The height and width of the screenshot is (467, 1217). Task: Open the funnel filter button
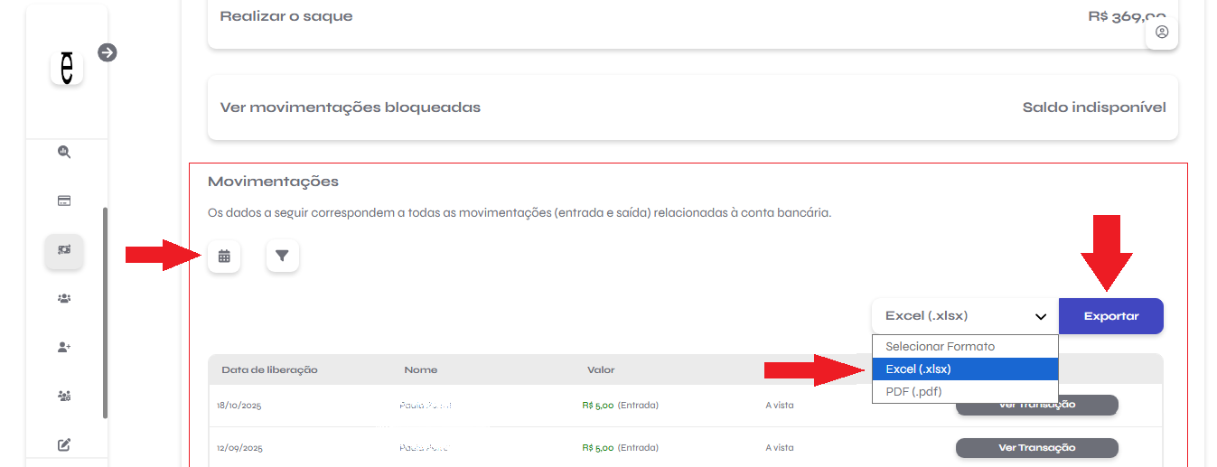click(282, 257)
